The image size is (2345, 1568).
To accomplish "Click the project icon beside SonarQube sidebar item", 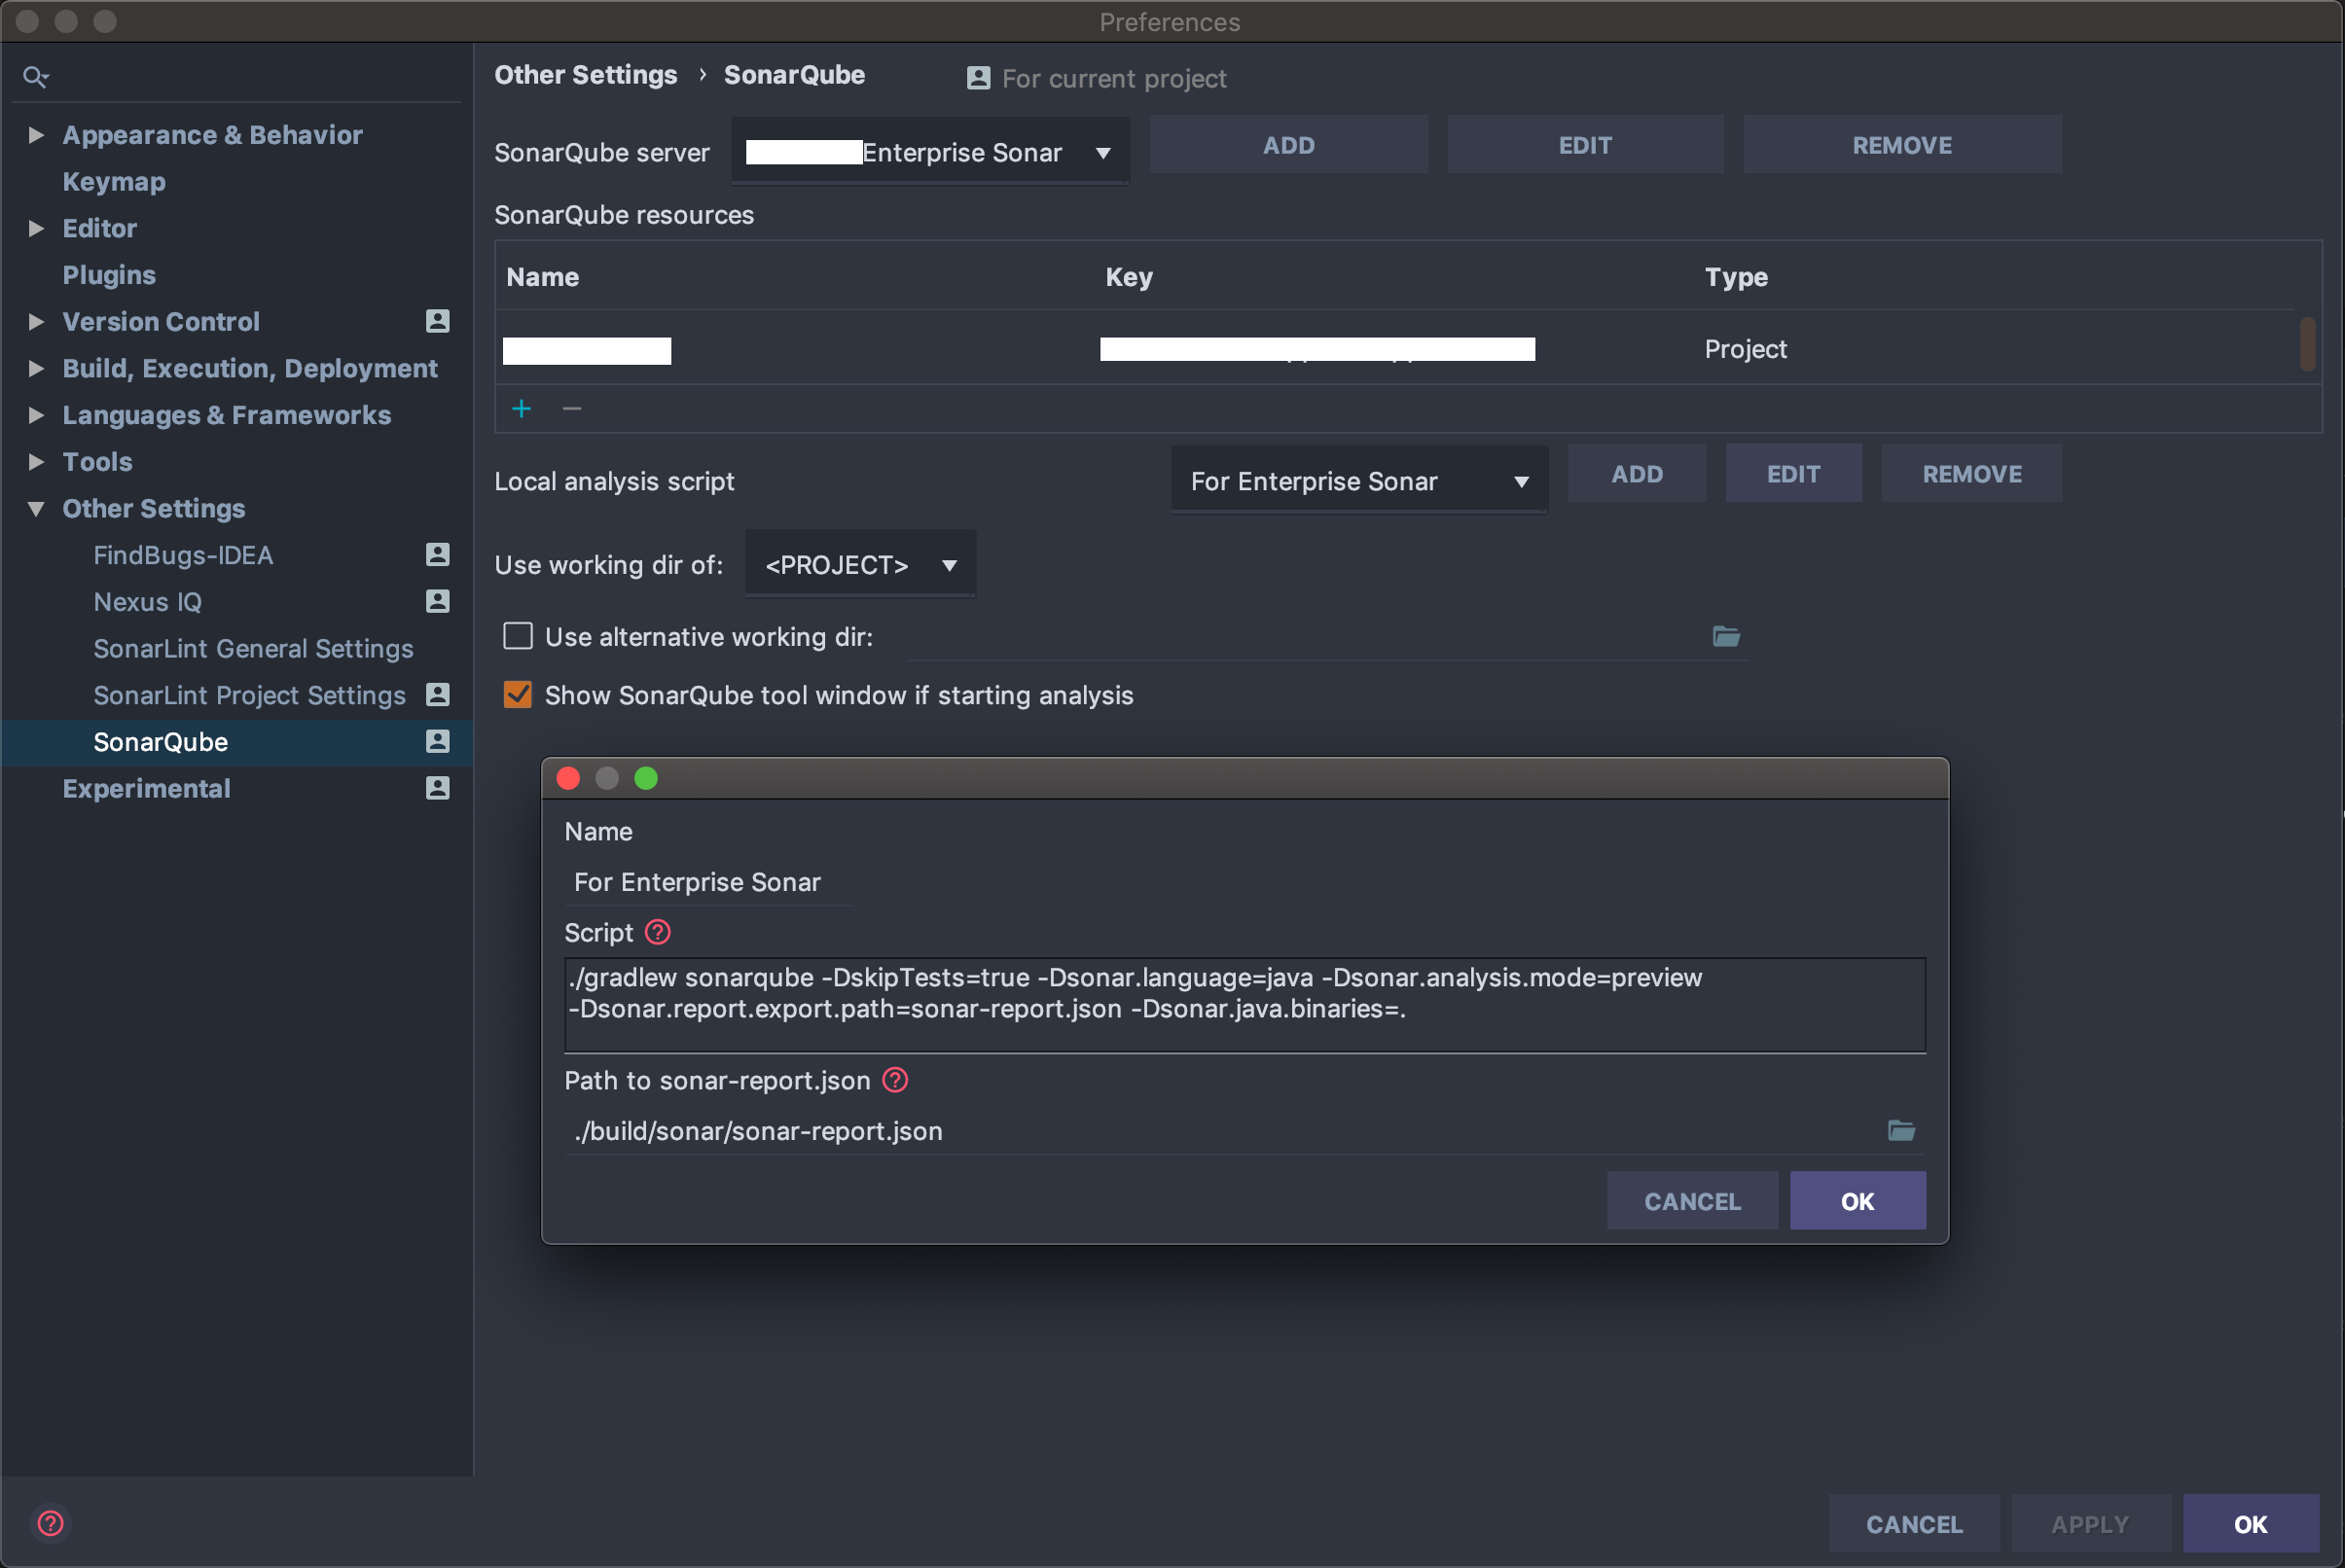I will [x=437, y=741].
